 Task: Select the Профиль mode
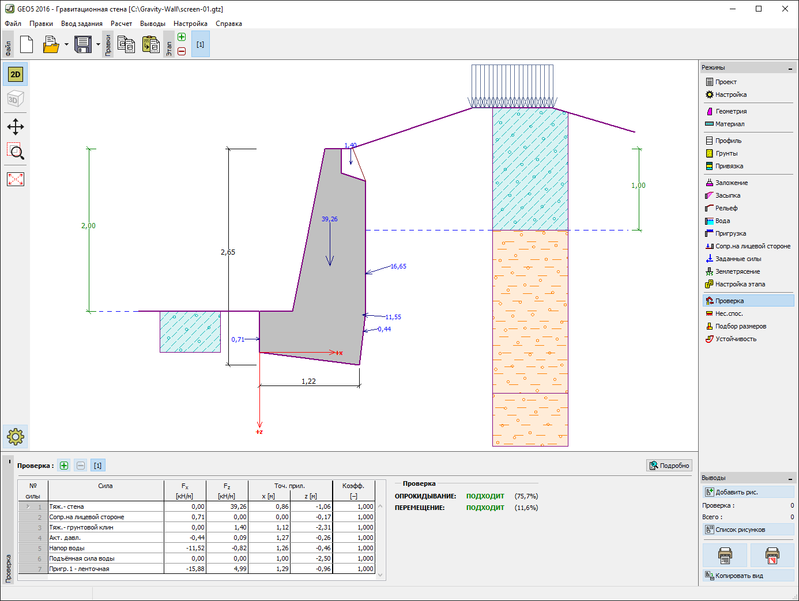(x=748, y=141)
